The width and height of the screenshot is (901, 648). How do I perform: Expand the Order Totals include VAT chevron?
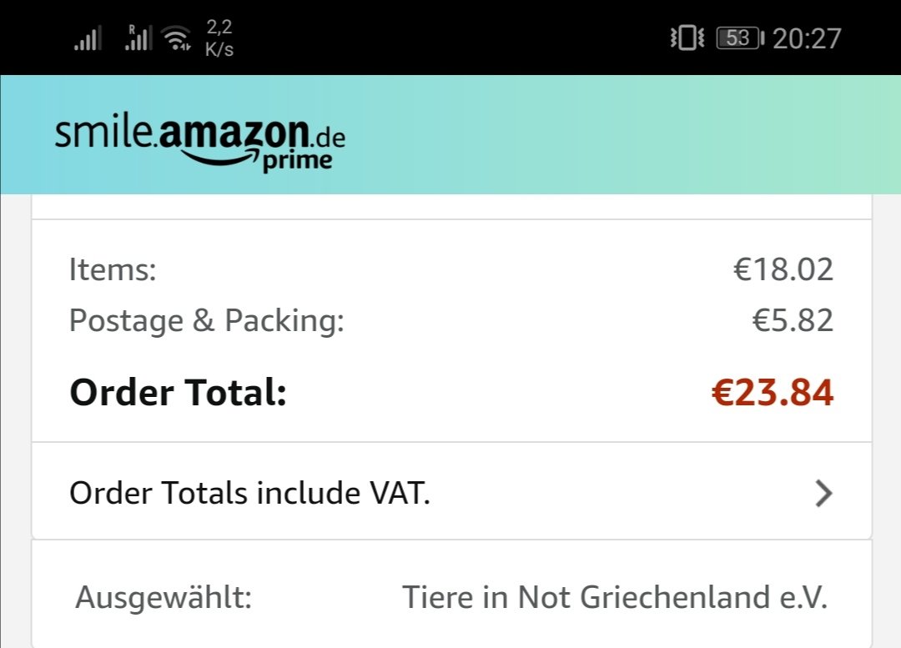(x=823, y=494)
